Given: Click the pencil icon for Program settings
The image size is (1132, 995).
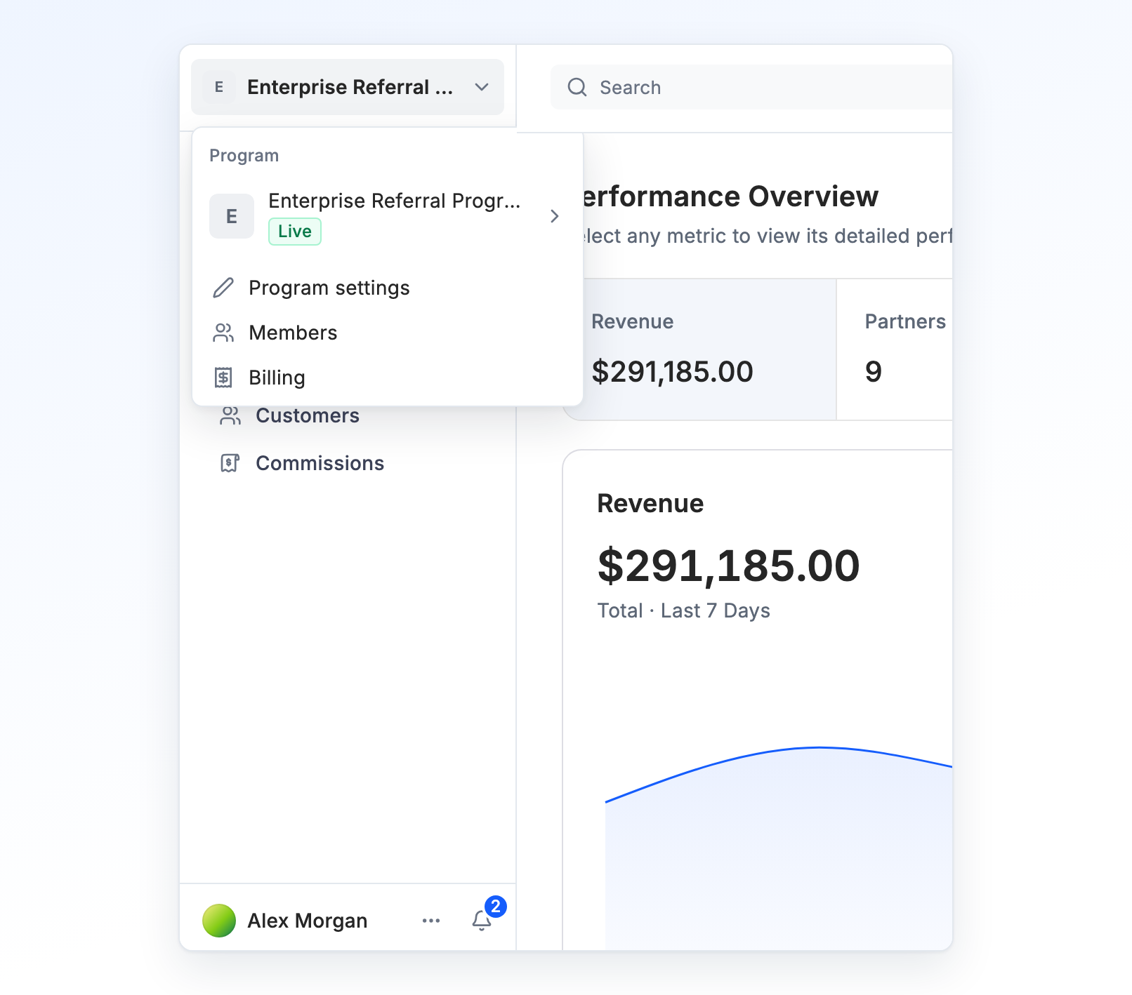Looking at the screenshot, I should [223, 288].
